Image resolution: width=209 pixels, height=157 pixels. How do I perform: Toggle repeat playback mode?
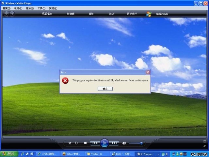coord(76,143)
